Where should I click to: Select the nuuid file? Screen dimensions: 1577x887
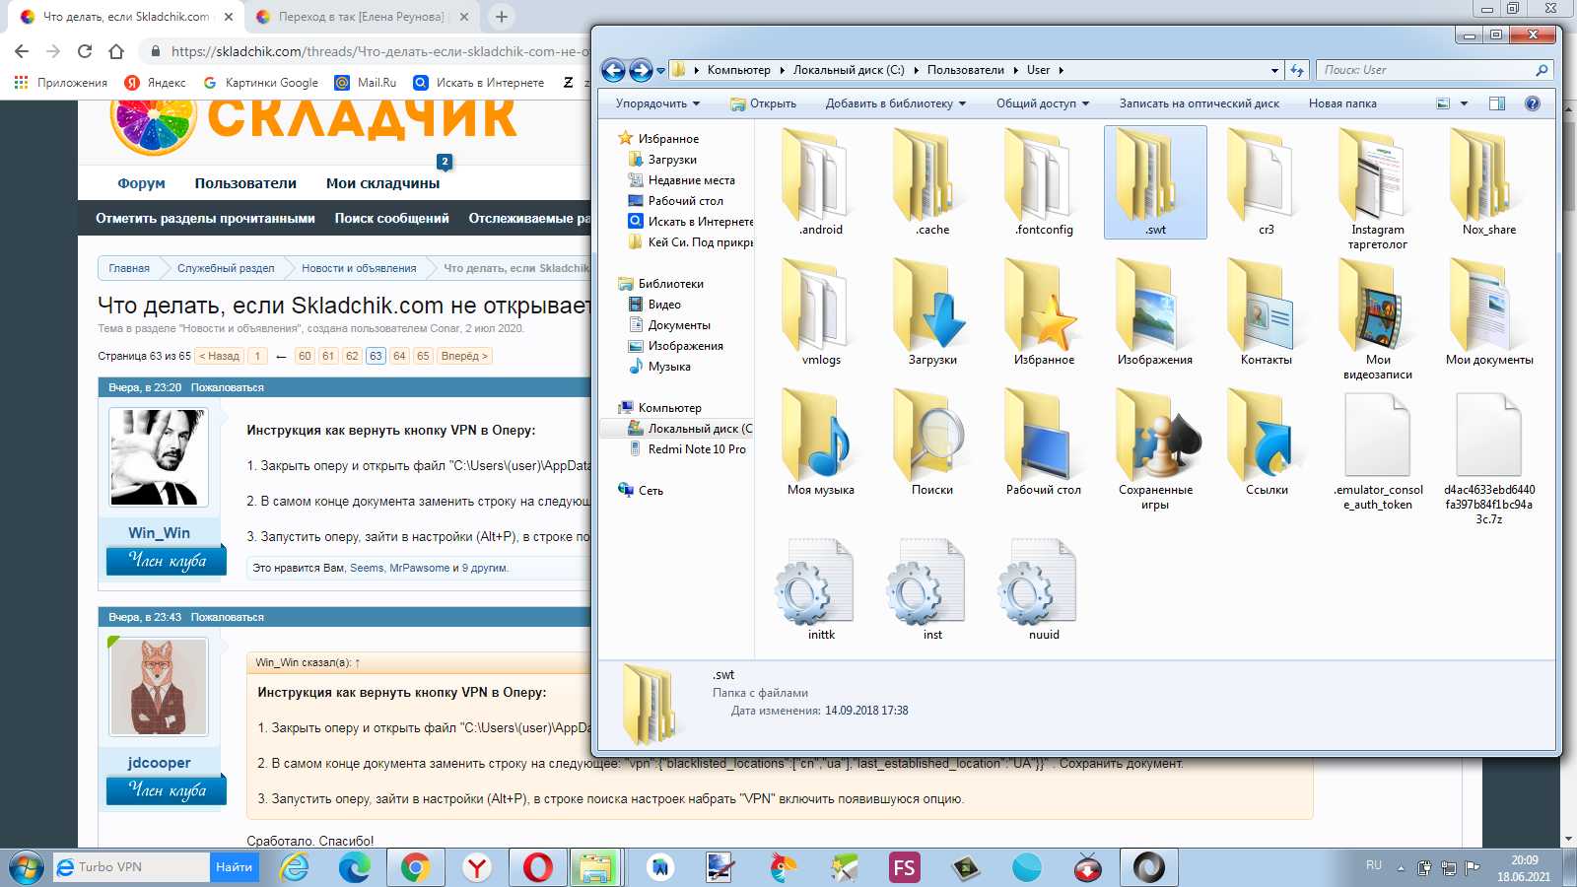[1044, 589]
